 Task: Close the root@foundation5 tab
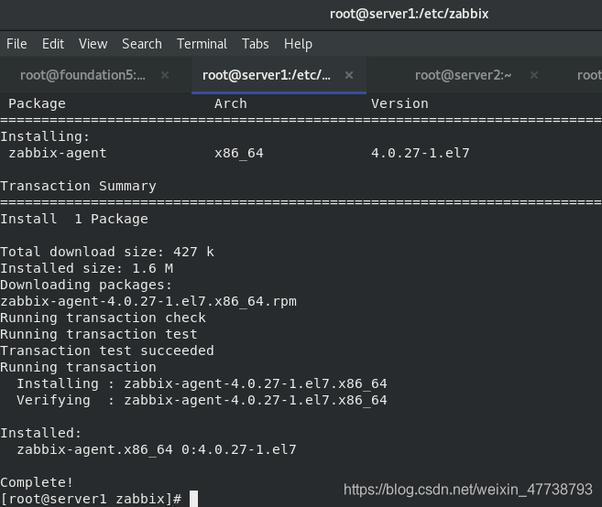(165, 75)
